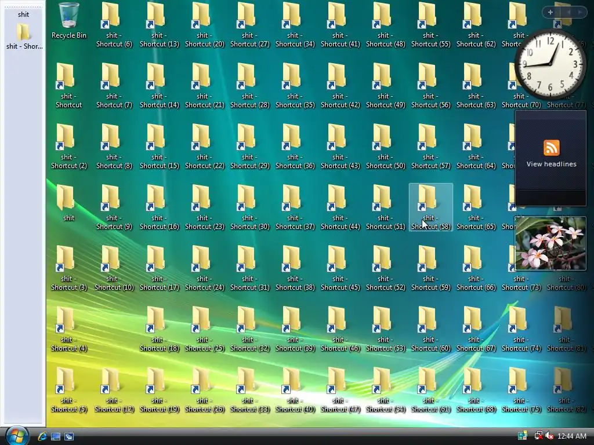Click the Show Desktop Quick Launch icon
The image size is (594, 445).
56,436
